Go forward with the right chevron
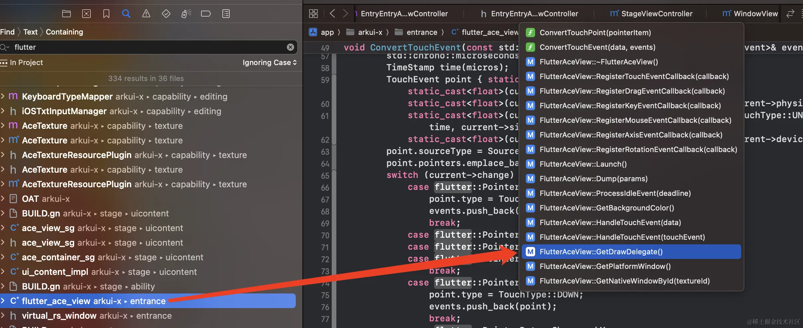 346,14
